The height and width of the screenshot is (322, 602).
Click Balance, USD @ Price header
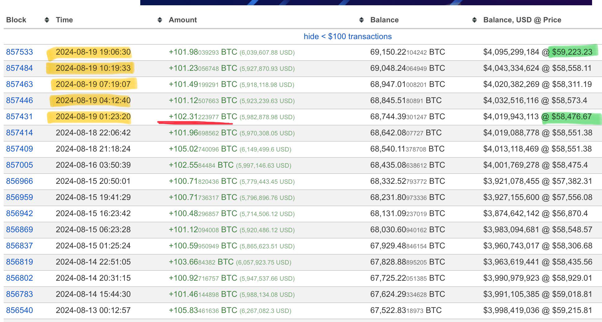coord(522,20)
